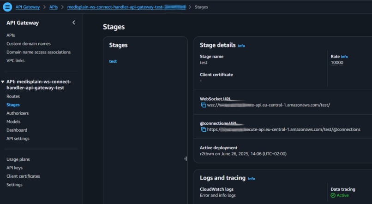Open Models page
Screen dimensions: 372x204
point(13,122)
